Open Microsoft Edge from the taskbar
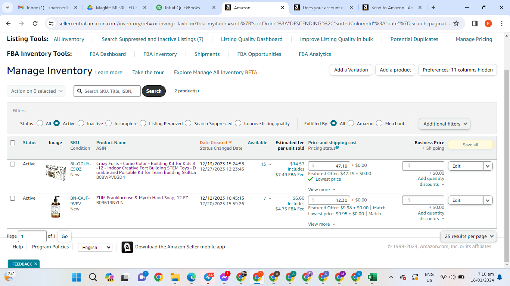The height and width of the screenshot is (286, 510). tap(192, 277)
